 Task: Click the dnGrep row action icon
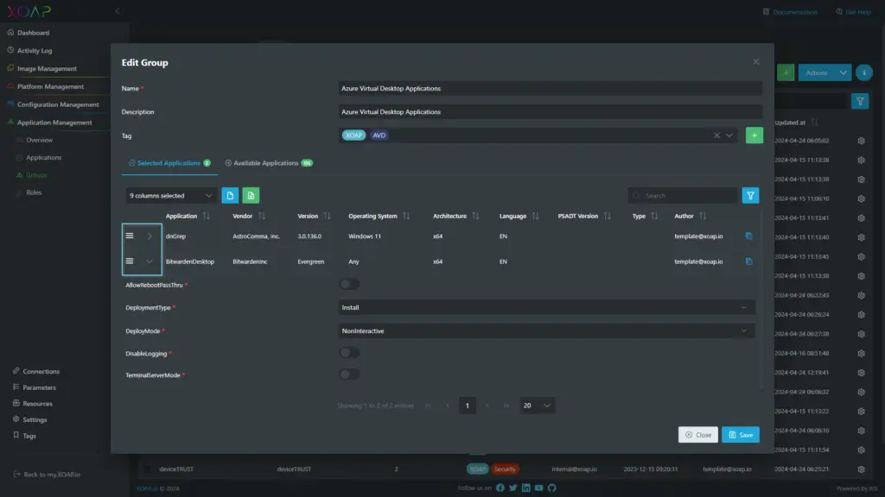click(x=748, y=236)
